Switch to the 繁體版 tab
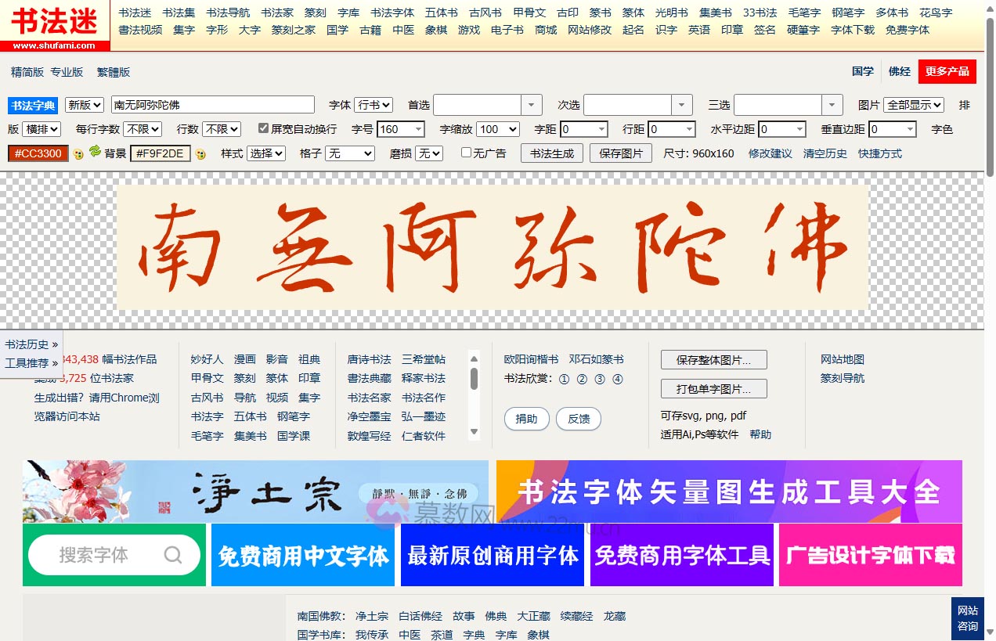Viewport: 996px width, 641px height. pyautogui.click(x=113, y=71)
